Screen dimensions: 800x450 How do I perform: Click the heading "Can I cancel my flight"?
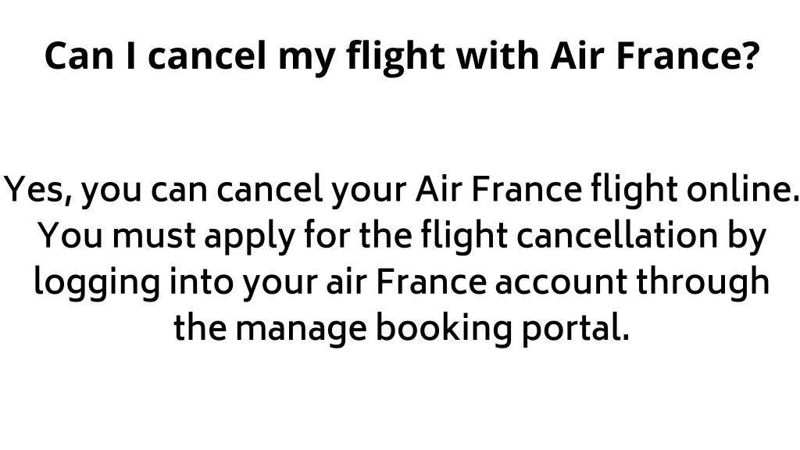[x=245, y=56]
